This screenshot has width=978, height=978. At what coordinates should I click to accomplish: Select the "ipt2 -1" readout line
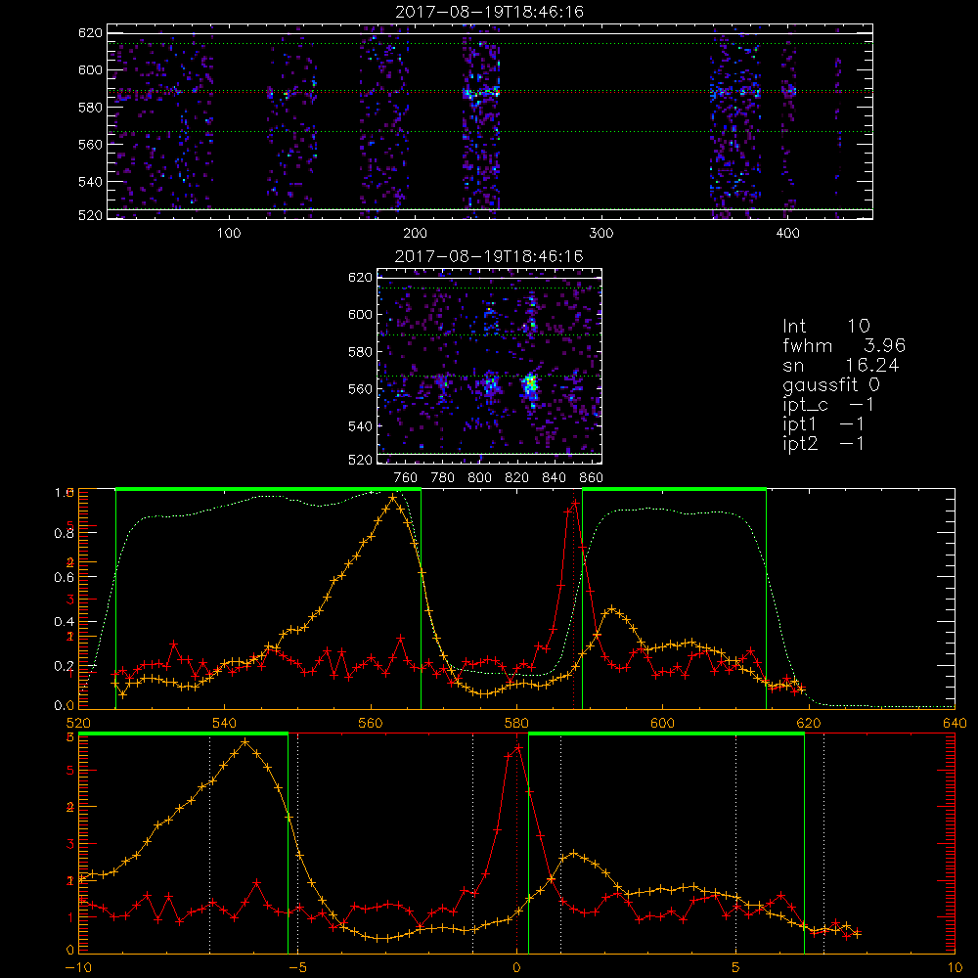click(823, 443)
